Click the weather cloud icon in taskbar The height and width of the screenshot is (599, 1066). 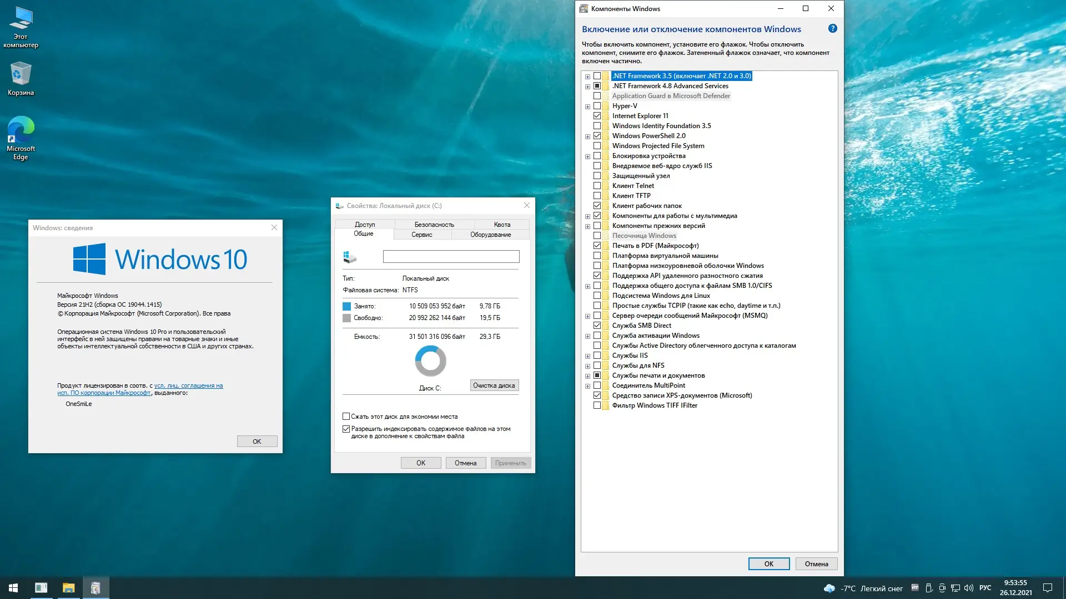[829, 588]
